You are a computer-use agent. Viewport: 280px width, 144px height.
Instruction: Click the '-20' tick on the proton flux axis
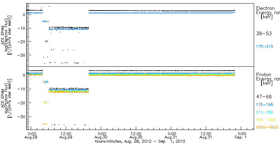(21, 103)
